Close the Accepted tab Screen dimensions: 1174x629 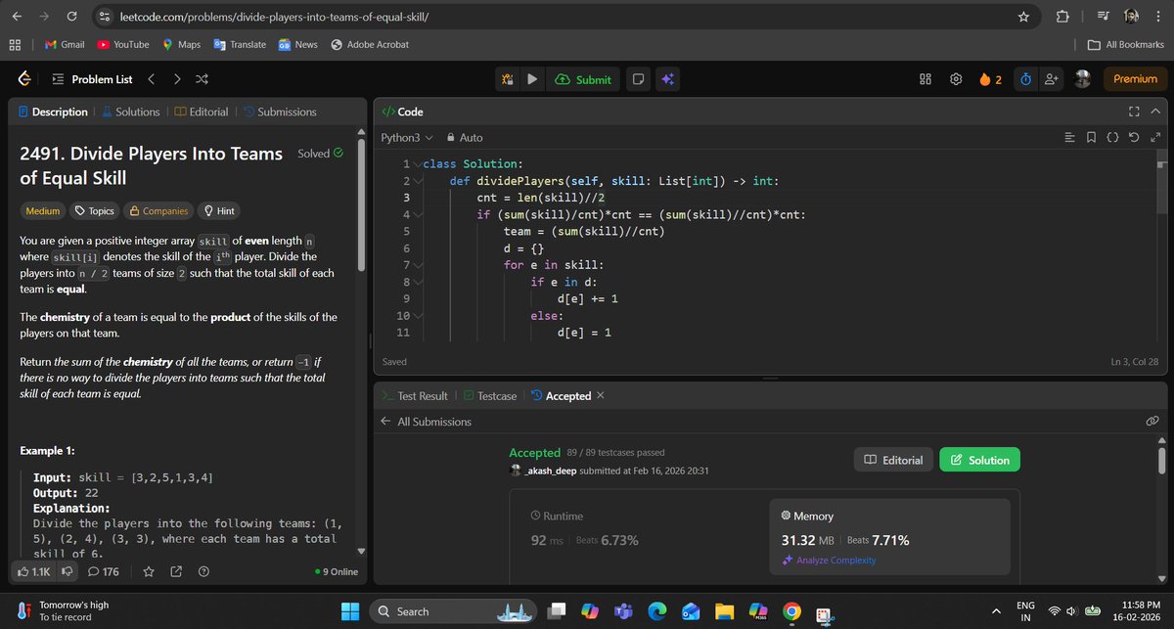pyautogui.click(x=600, y=395)
